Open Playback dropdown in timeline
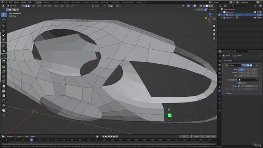The image size is (263, 148). (11, 136)
